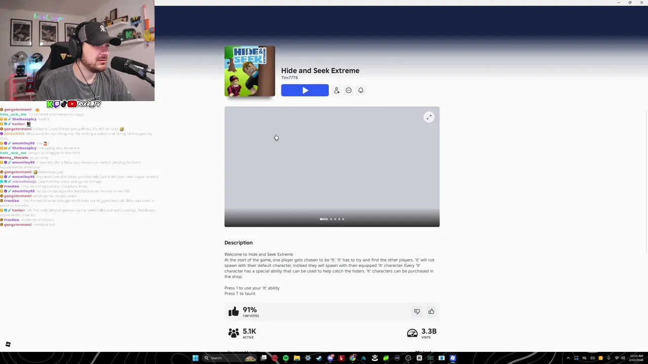This screenshot has width=648, height=364.
Task: Click the 'Press T to taunt' text
Action: click(x=240, y=294)
